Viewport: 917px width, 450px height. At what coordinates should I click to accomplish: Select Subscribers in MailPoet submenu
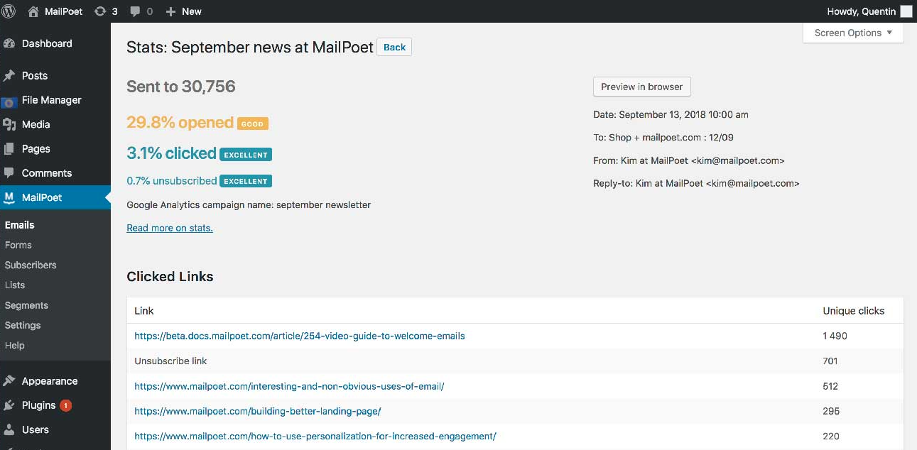[x=31, y=265]
